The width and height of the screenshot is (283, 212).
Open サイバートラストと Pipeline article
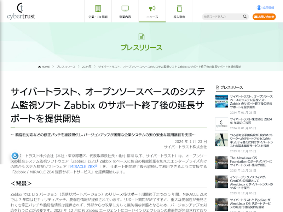click(250, 204)
